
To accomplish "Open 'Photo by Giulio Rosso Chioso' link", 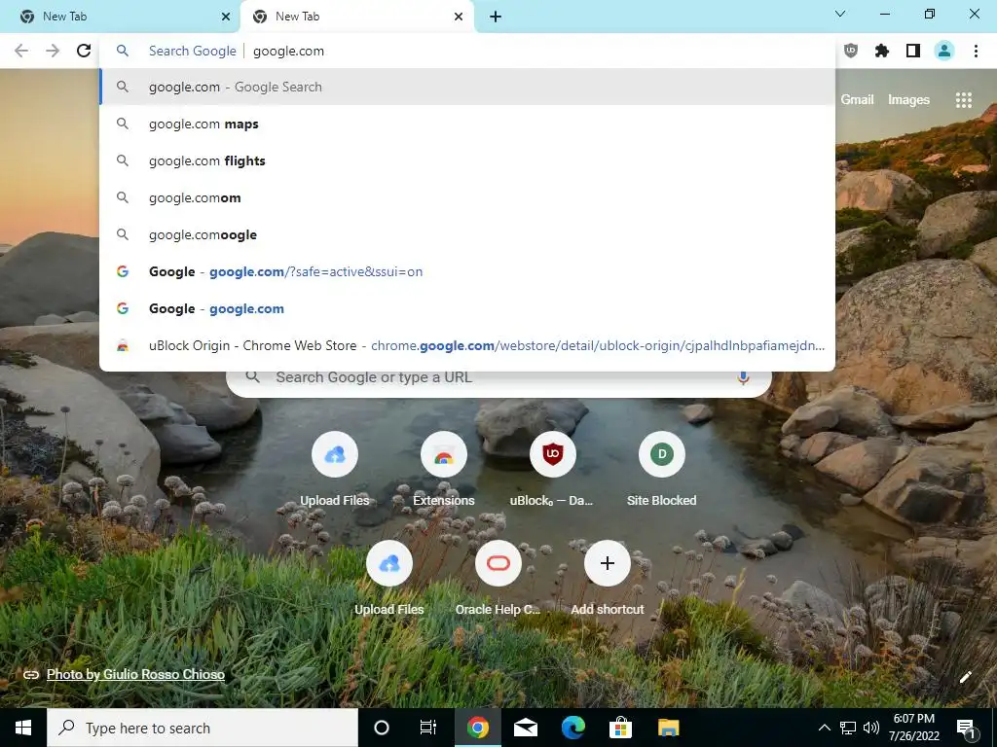I will coord(135,674).
